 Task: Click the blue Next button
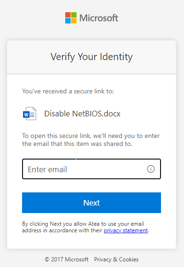(92, 203)
